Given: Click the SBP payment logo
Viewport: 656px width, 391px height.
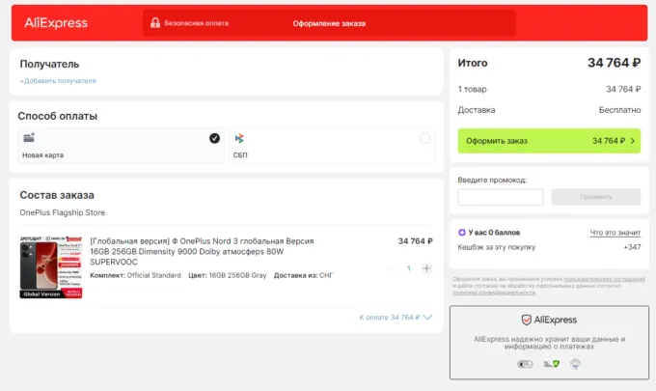Looking at the screenshot, I should [x=238, y=139].
